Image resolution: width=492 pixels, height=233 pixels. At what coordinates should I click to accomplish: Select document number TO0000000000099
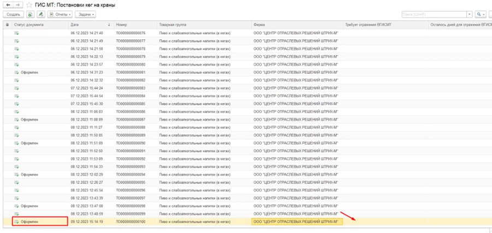[x=131, y=213]
